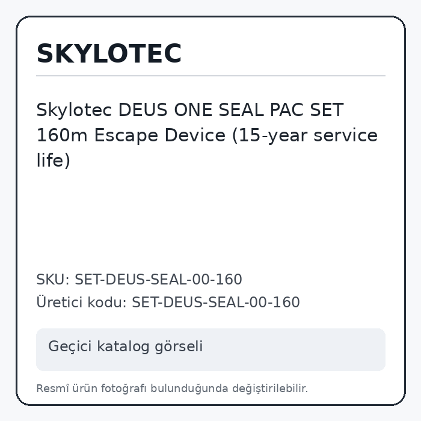Select the 'Skylotec DEUS ONE SEAL PAC SET' title line
The image size is (421, 421).
[190, 110]
